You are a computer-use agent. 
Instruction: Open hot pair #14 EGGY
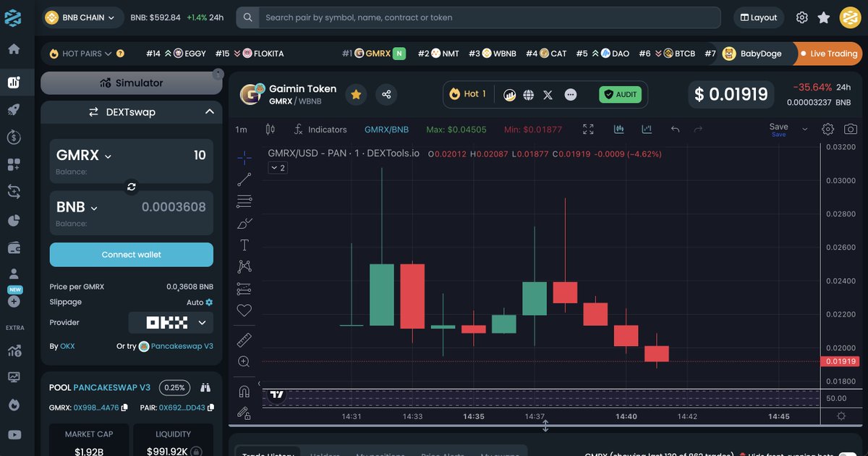176,54
